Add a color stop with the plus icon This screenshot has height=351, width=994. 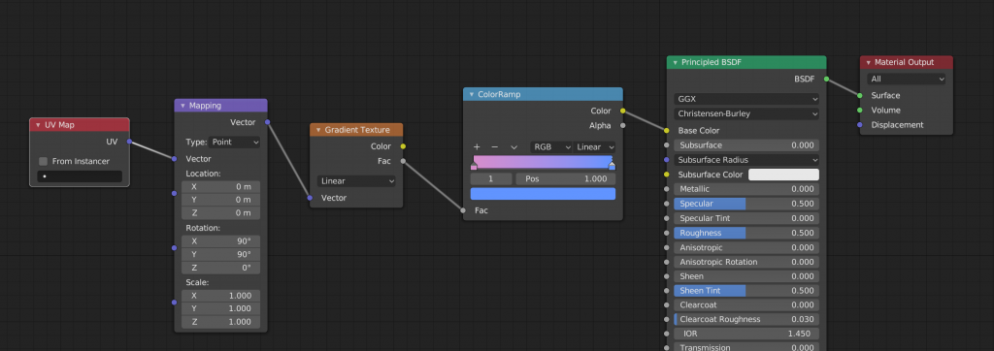[x=477, y=147]
